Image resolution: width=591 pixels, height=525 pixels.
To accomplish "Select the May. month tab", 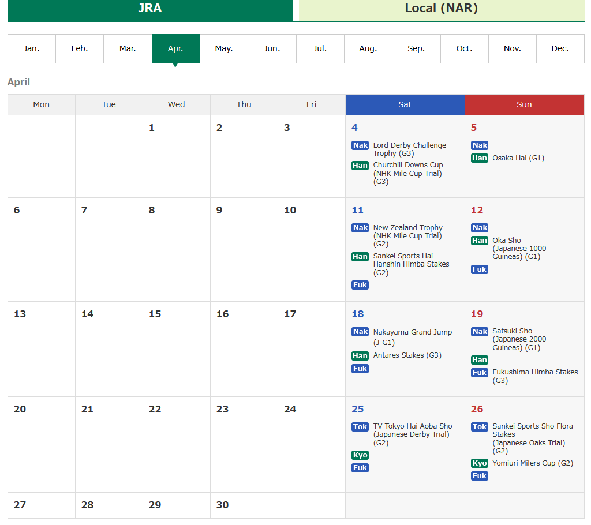I will coord(224,48).
